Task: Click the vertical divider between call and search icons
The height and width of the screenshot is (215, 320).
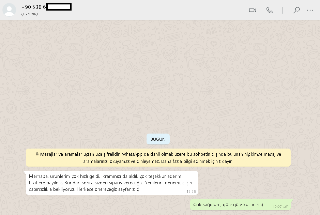Action: click(x=283, y=10)
